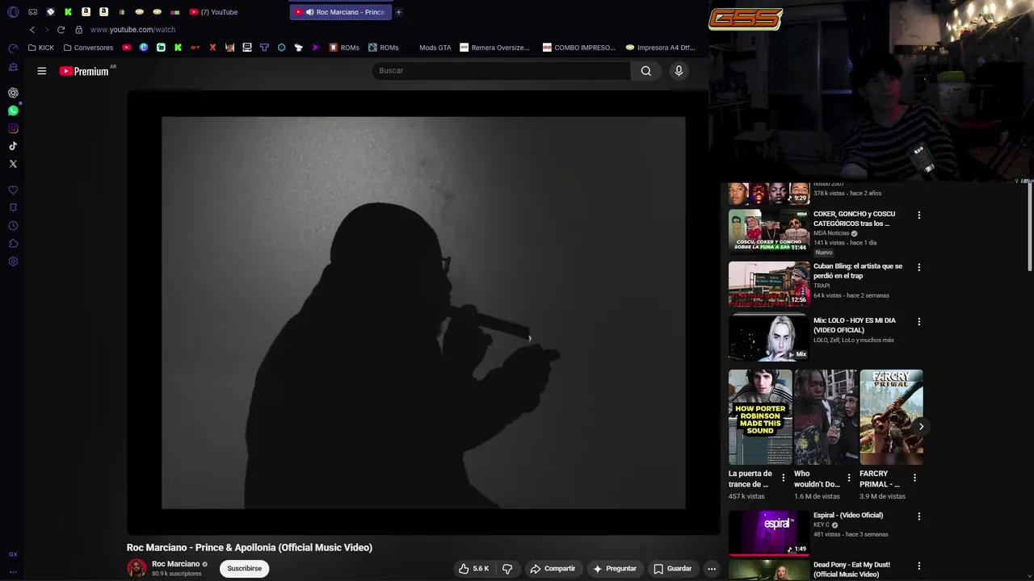Open the Cuban Bling video thumbnail
Screen dimensions: 1034x581
coord(769,283)
